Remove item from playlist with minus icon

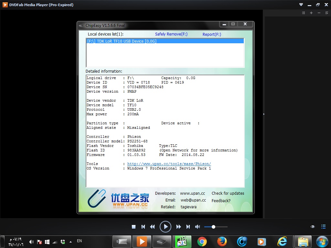tap(319, 13)
